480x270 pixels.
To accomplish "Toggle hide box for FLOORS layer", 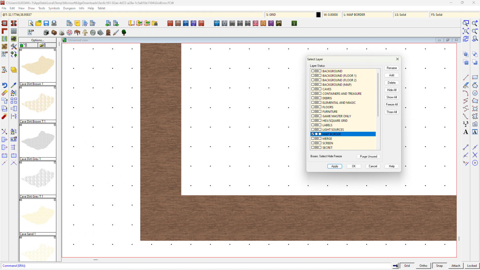I will [316, 107].
